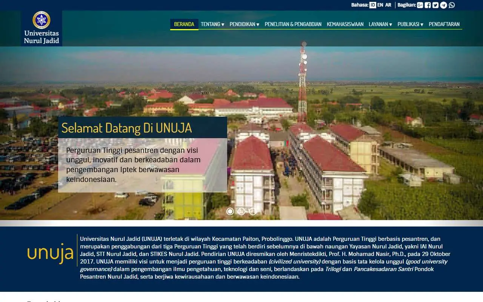This screenshot has width=483, height=302.
Task: Switch language to EN (English)
Action: tap(380, 5)
